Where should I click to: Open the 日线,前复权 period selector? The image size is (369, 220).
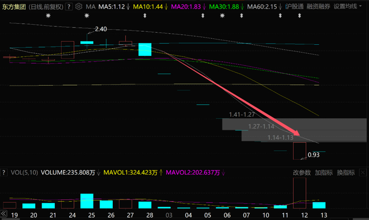[x=46, y=7]
